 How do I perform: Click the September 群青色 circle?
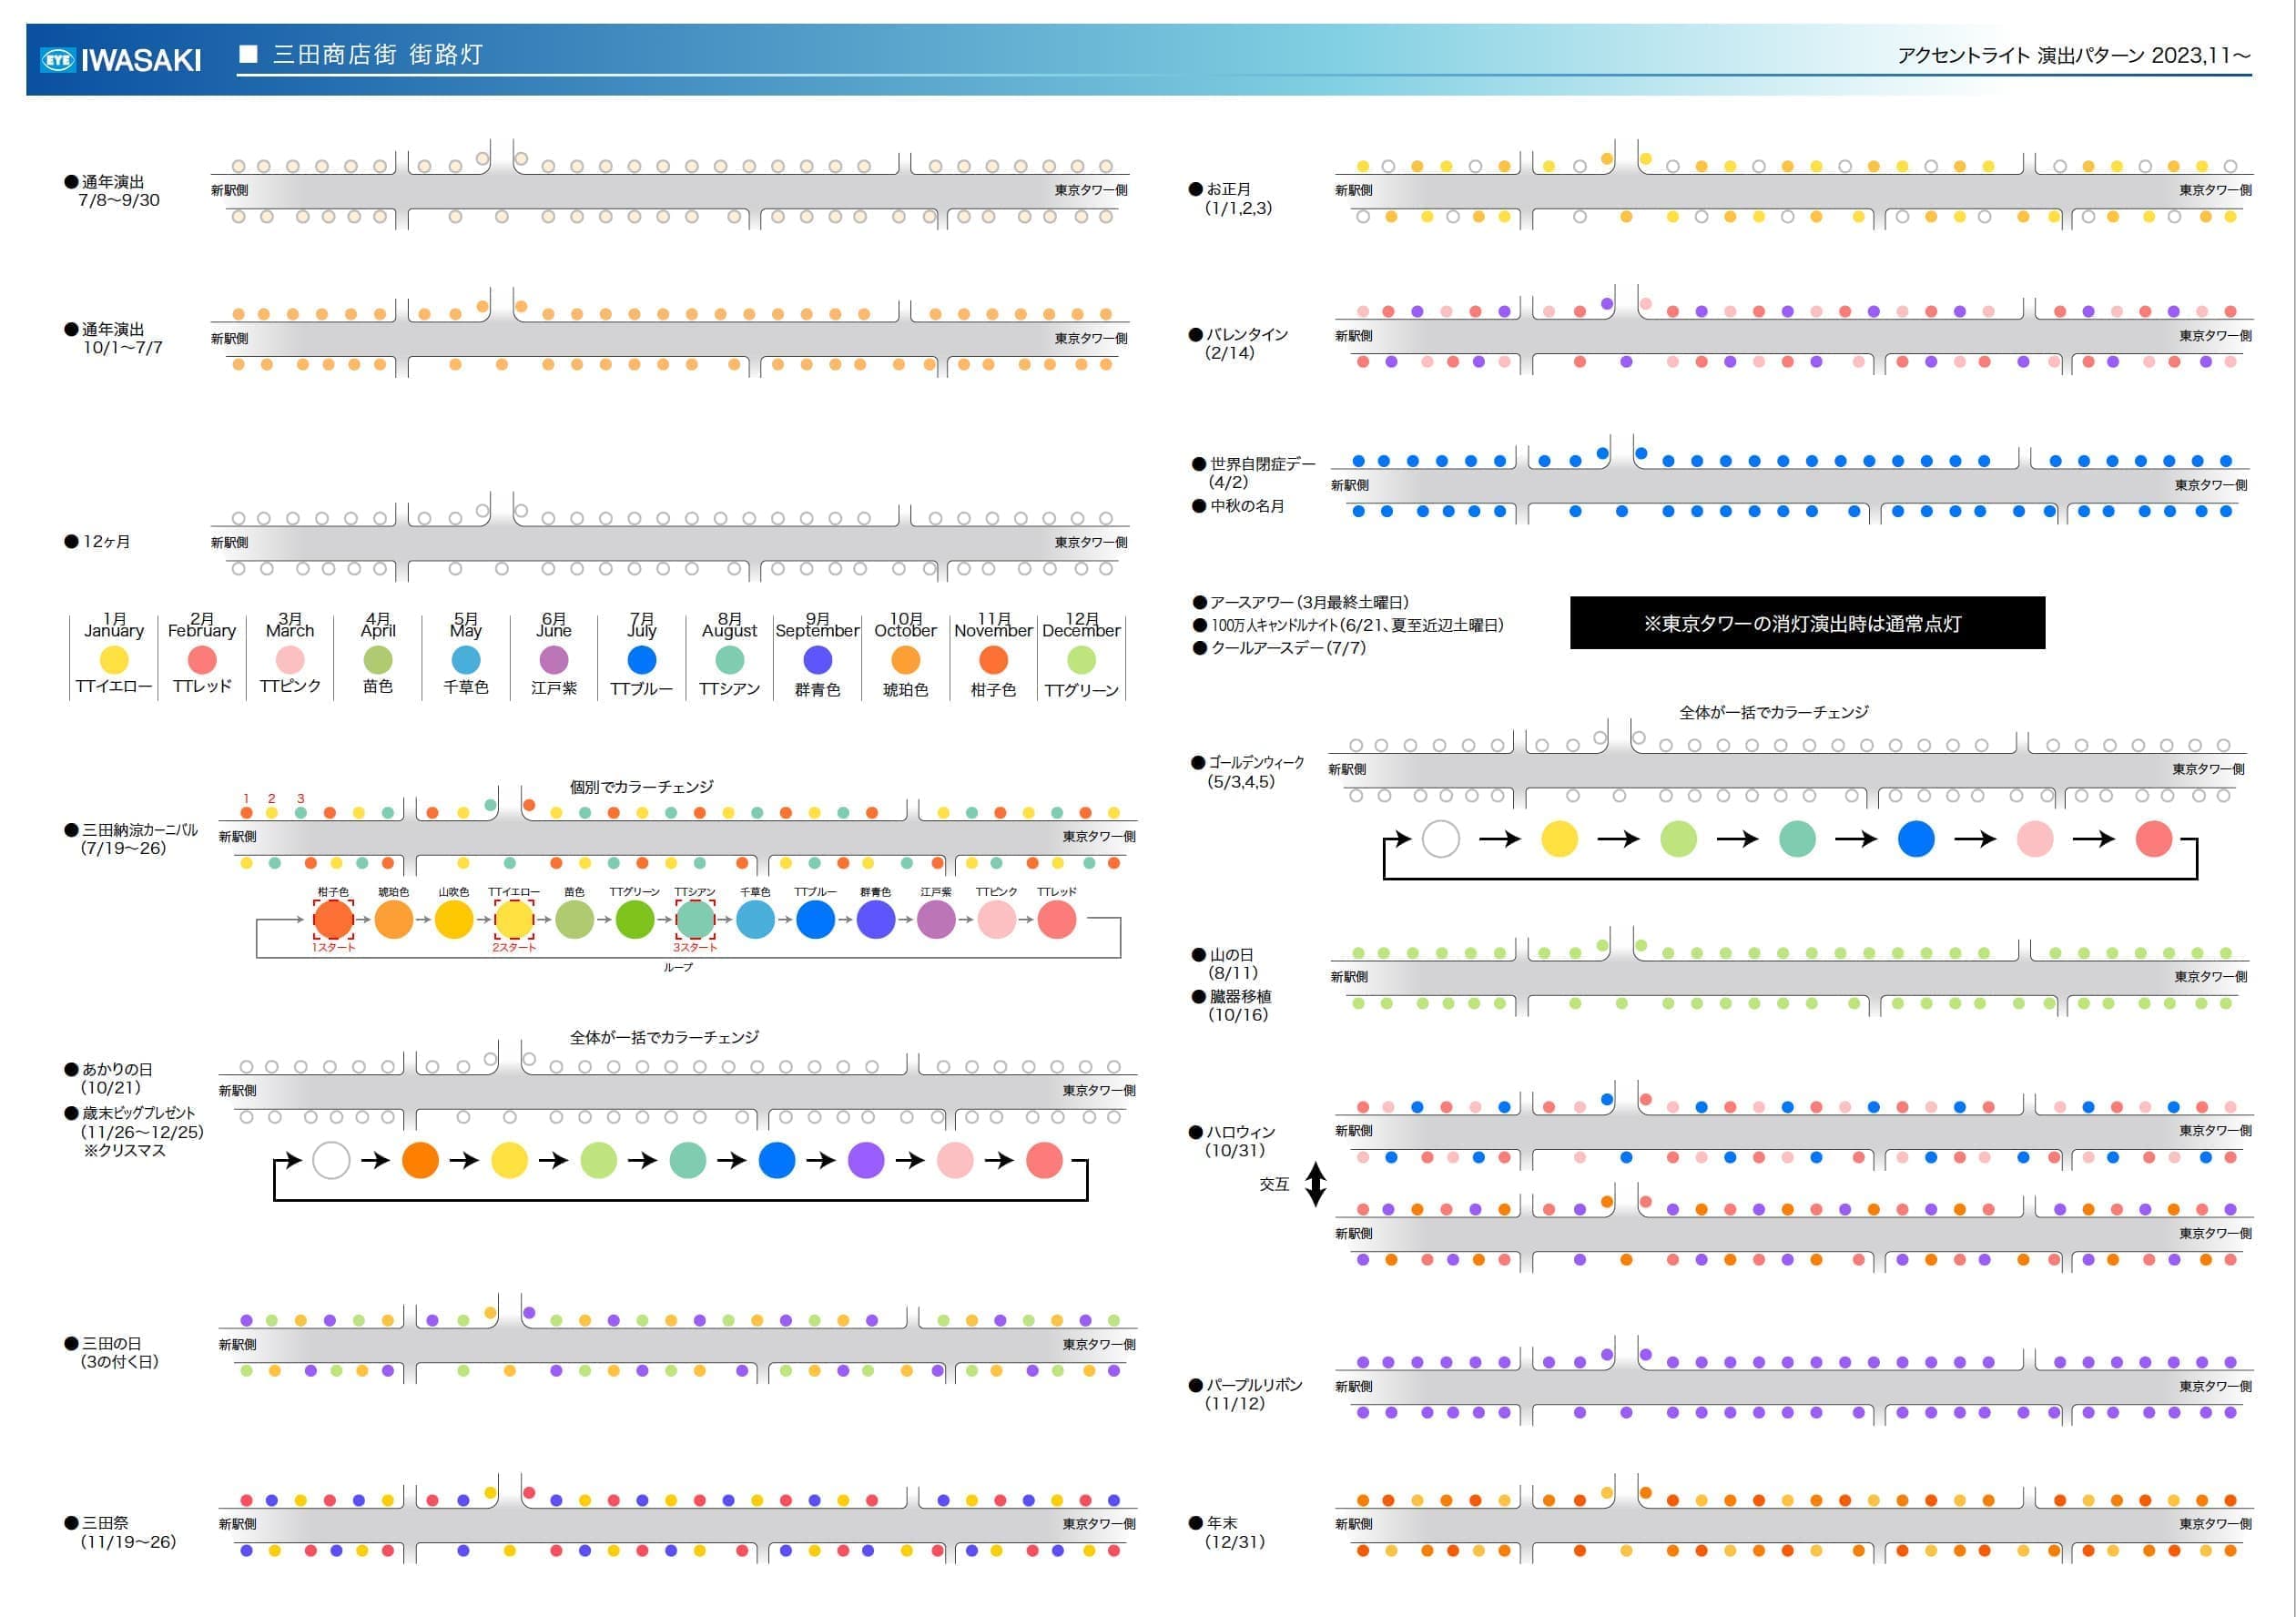click(x=817, y=660)
